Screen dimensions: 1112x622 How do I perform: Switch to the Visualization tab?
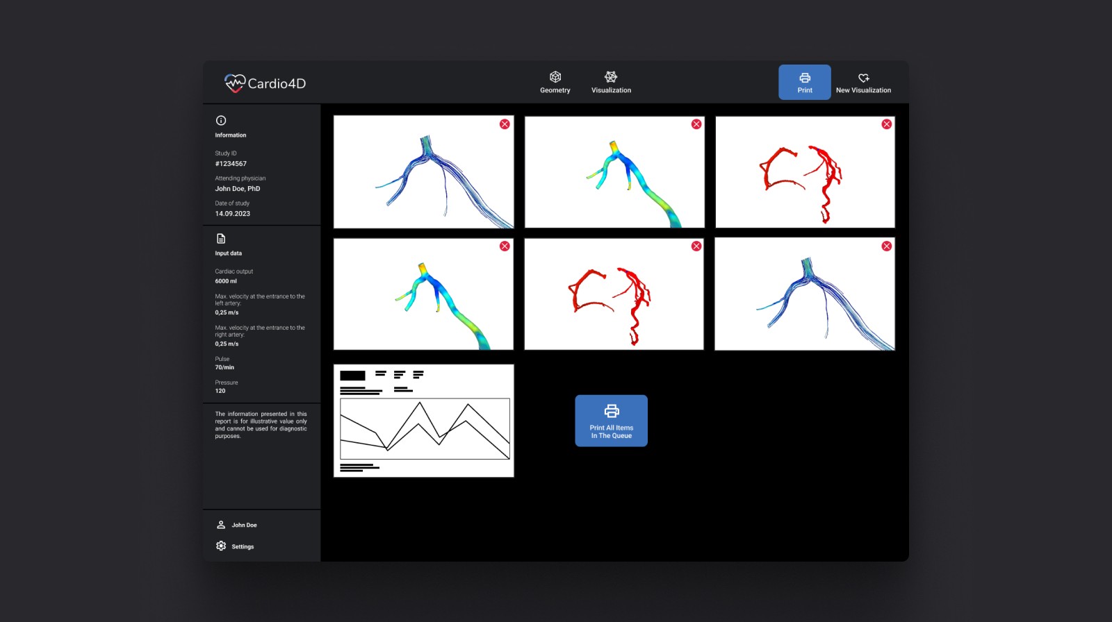(x=611, y=82)
